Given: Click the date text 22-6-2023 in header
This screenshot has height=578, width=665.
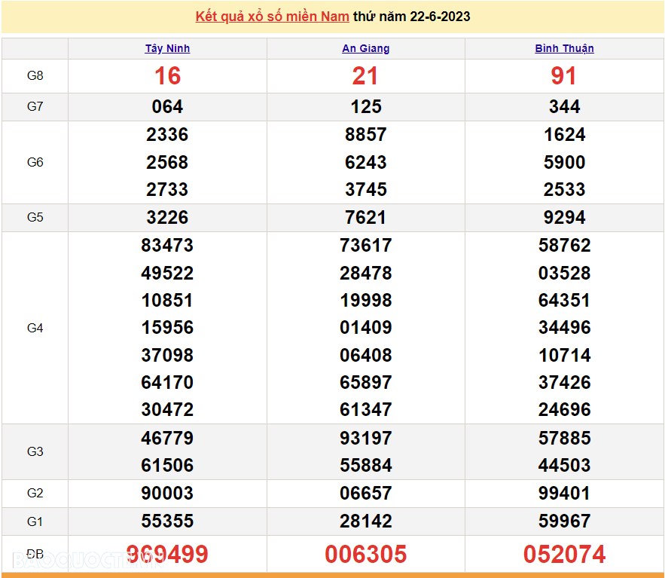Looking at the screenshot, I should [440, 17].
